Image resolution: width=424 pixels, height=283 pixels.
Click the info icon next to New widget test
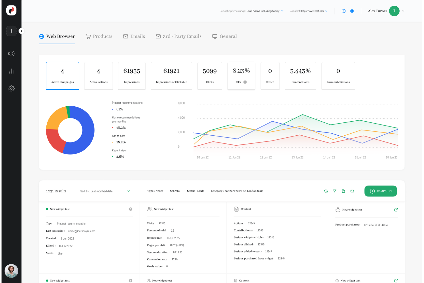[x=131, y=209]
